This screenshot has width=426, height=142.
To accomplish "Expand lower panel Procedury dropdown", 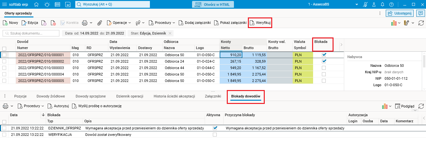I will [x=43, y=106].
